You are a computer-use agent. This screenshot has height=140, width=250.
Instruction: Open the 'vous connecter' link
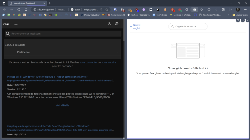88,62
